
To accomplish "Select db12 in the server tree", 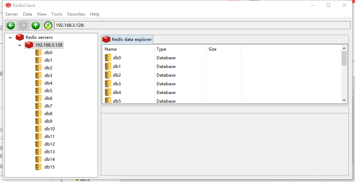I will [x=50, y=144].
